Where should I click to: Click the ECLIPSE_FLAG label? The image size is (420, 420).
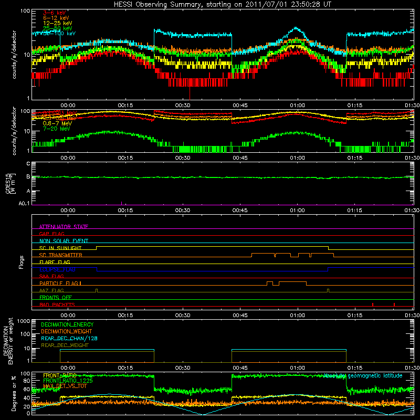57,269
